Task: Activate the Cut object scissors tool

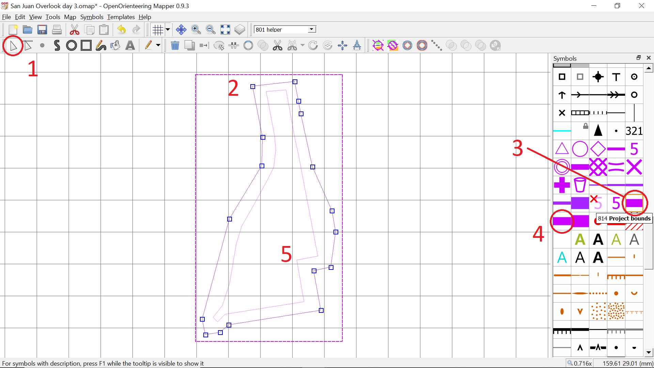Action: [x=278, y=45]
